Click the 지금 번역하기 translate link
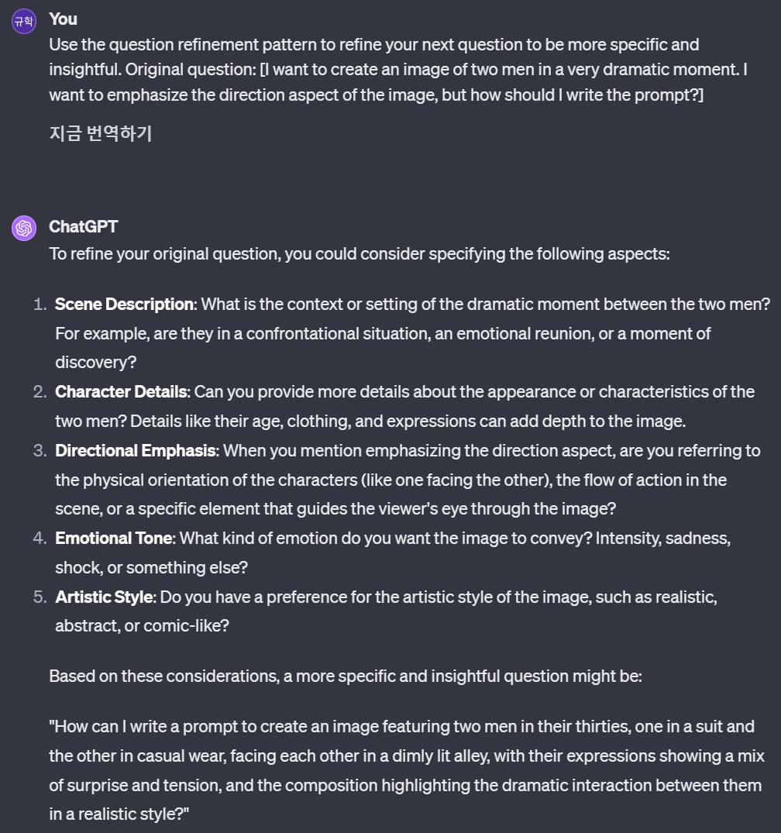 pyautogui.click(x=100, y=133)
